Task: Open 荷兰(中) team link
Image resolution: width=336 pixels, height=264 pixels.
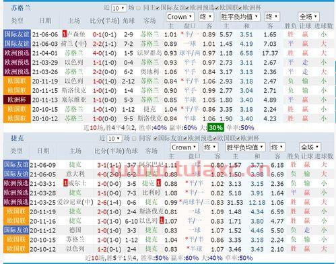Action: coord(74,44)
